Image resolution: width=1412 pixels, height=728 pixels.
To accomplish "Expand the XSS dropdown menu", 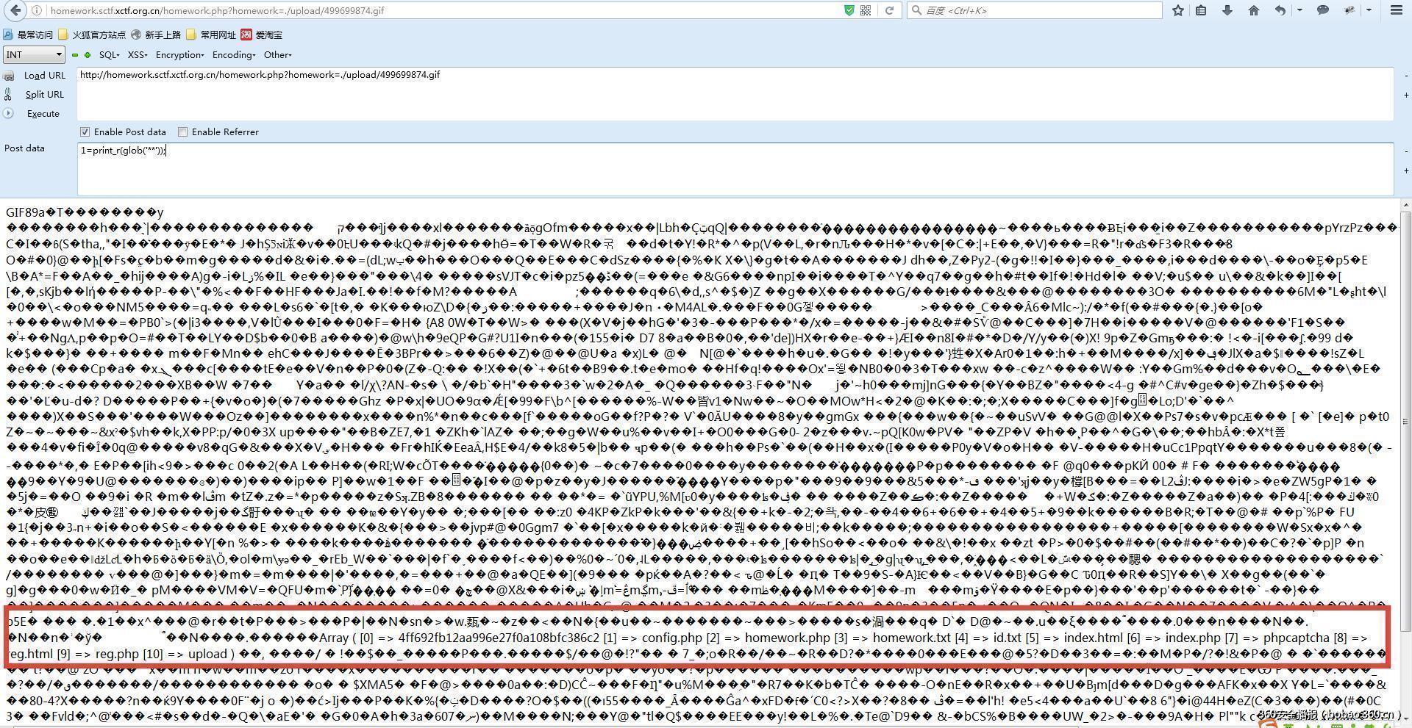I will pyautogui.click(x=138, y=55).
